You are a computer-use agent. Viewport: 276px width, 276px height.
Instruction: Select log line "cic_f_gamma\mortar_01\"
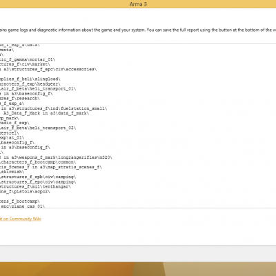[28, 59]
